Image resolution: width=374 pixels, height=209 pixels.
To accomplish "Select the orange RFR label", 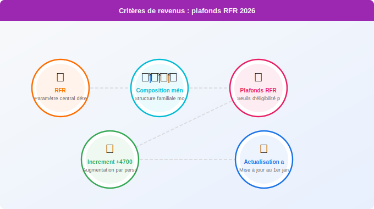I will [60, 90].
